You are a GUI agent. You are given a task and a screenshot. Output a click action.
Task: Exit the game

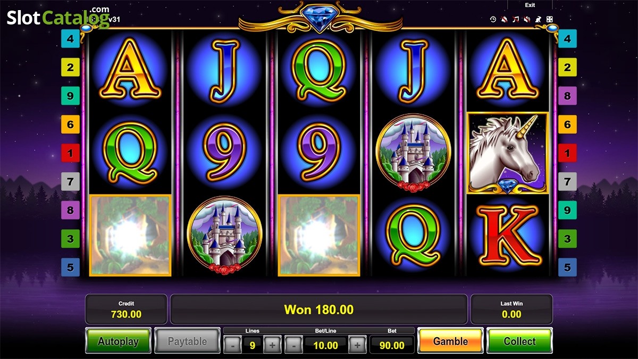point(530,5)
